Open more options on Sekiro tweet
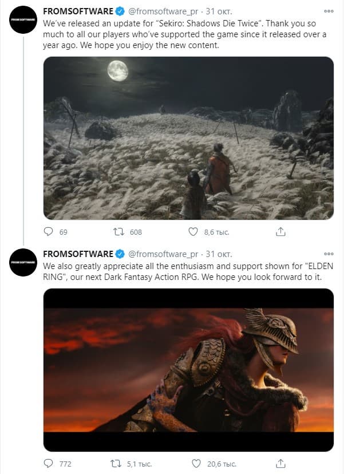Image resolution: width=344 pixels, height=474 pixels. [329, 11]
